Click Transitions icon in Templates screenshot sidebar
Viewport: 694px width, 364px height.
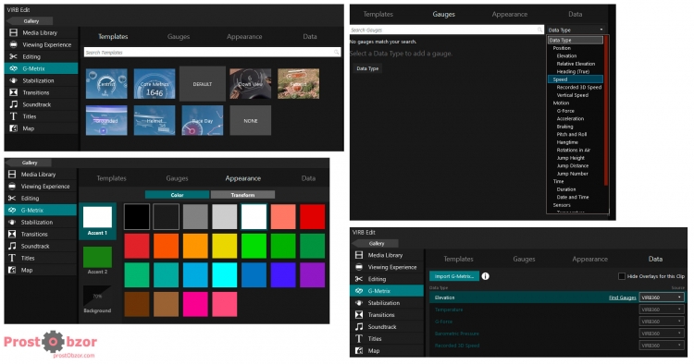click(x=14, y=92)
